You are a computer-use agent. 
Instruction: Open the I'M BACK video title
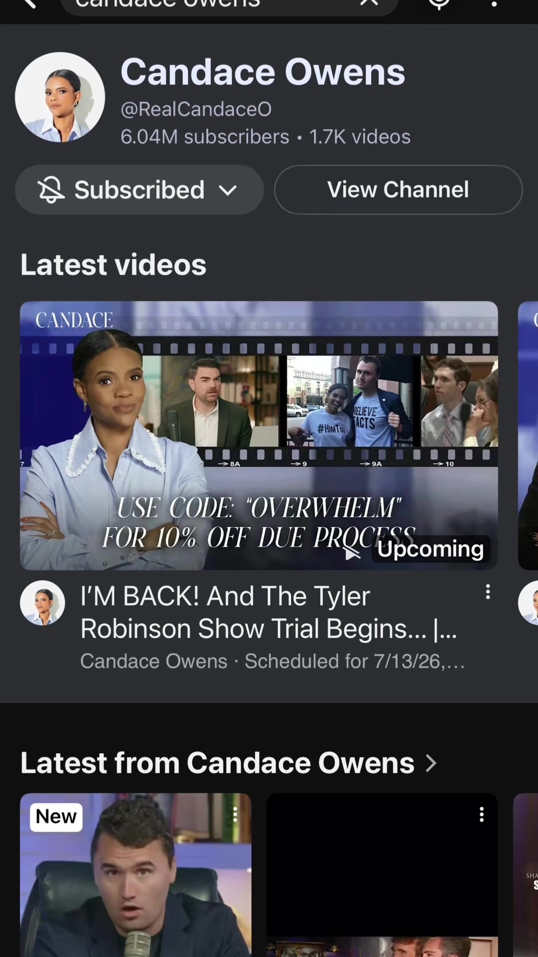[268, 612]
